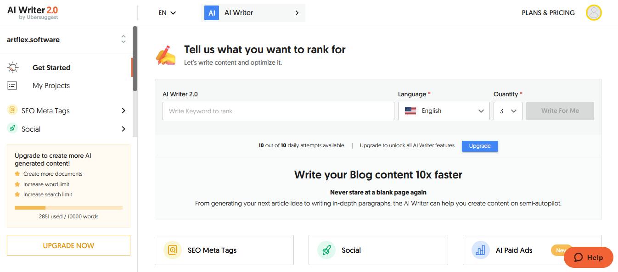Click the SEO Meta Tags sidebar icon
This screenshot has width=618, height=272.
click(x=12, y=111)
